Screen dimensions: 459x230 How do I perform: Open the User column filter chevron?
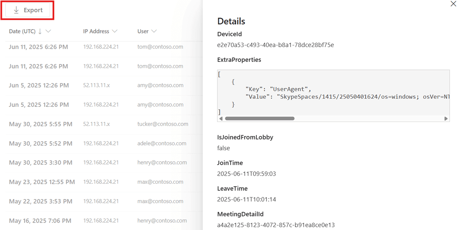(154, 31)
